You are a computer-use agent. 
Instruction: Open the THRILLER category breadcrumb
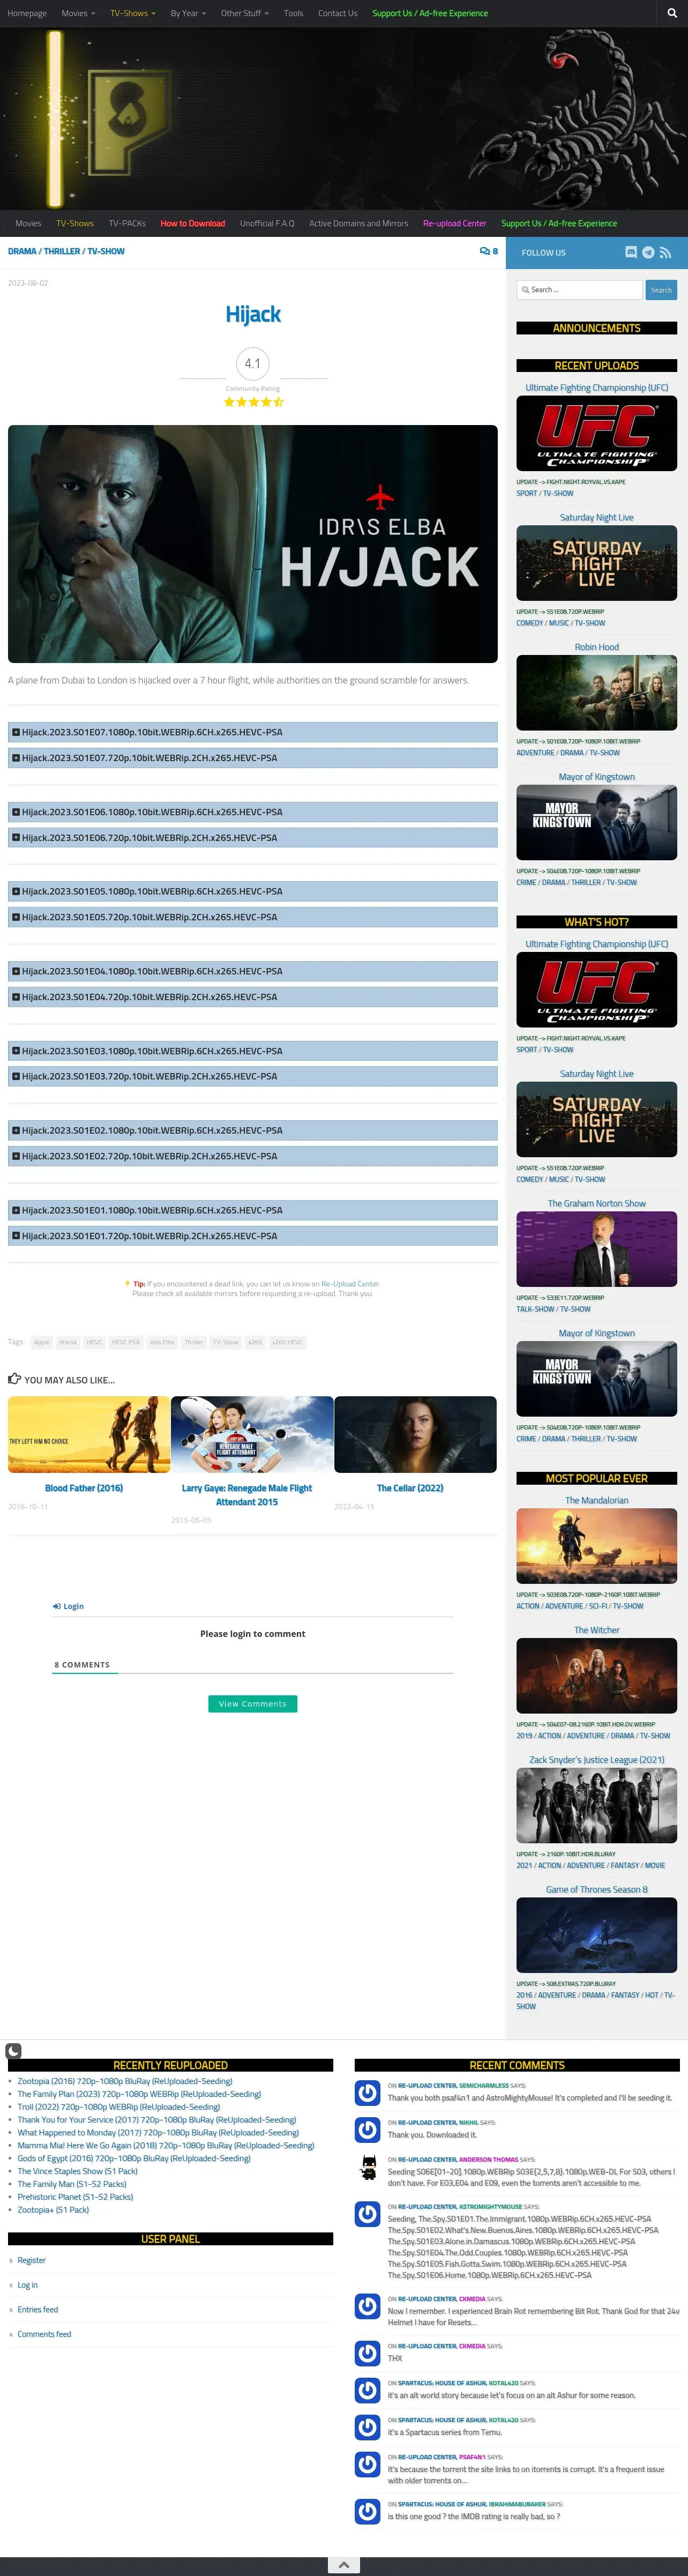62,251
